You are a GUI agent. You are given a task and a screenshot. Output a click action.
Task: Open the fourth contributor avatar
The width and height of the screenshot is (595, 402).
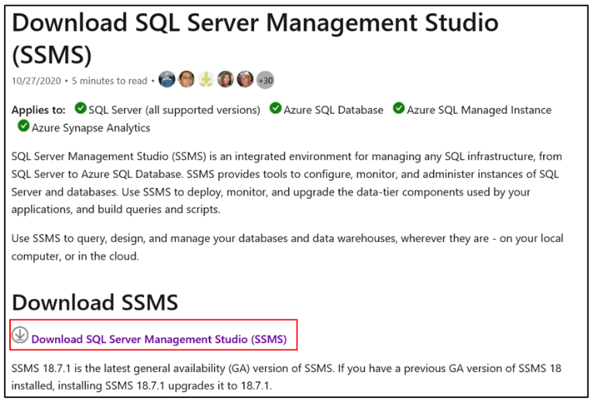pos(225,80)
